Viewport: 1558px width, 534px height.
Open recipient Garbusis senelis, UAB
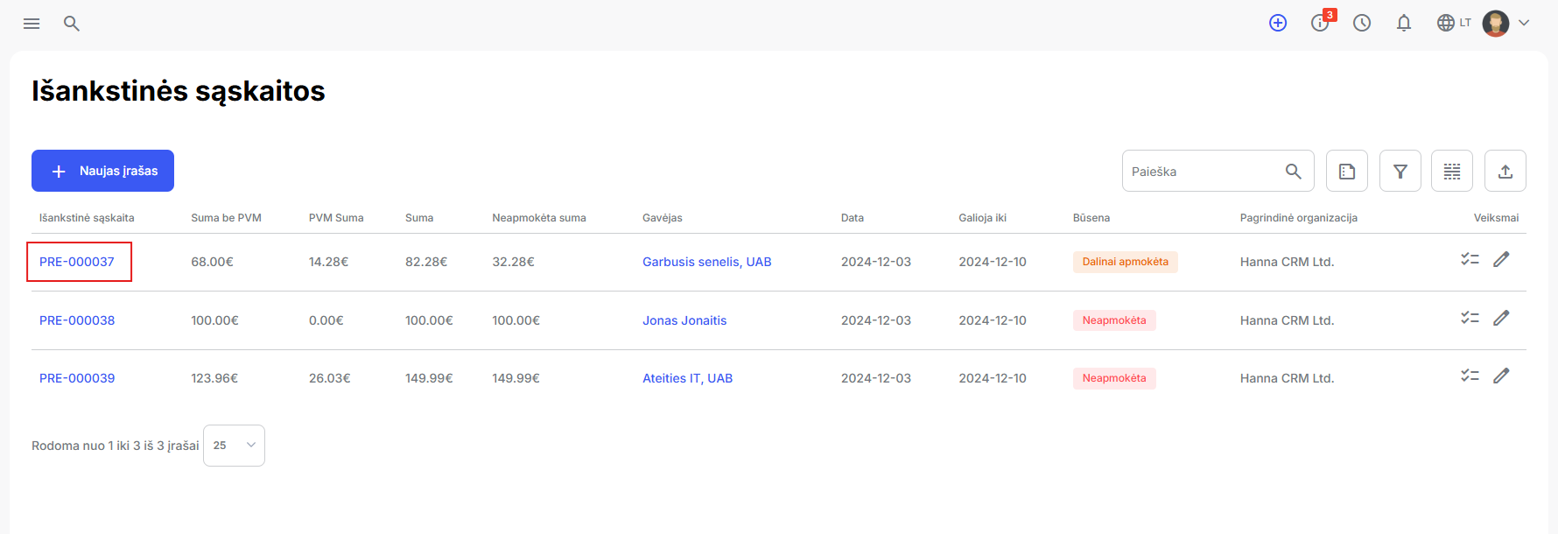click(x=707, y=262)
